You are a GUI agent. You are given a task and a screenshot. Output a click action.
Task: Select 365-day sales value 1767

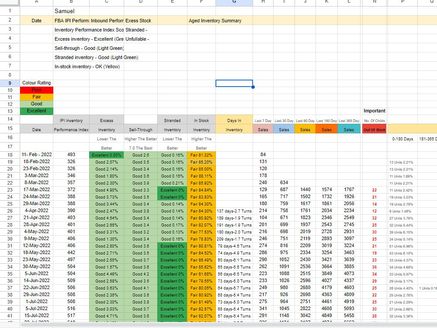349,189
